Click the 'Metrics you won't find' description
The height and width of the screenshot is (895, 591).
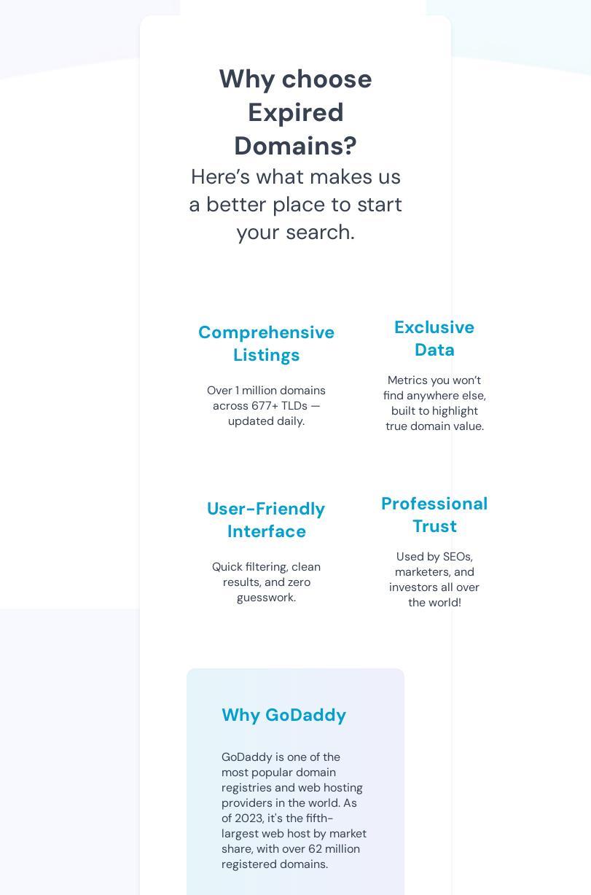click(x=434, y=403)
